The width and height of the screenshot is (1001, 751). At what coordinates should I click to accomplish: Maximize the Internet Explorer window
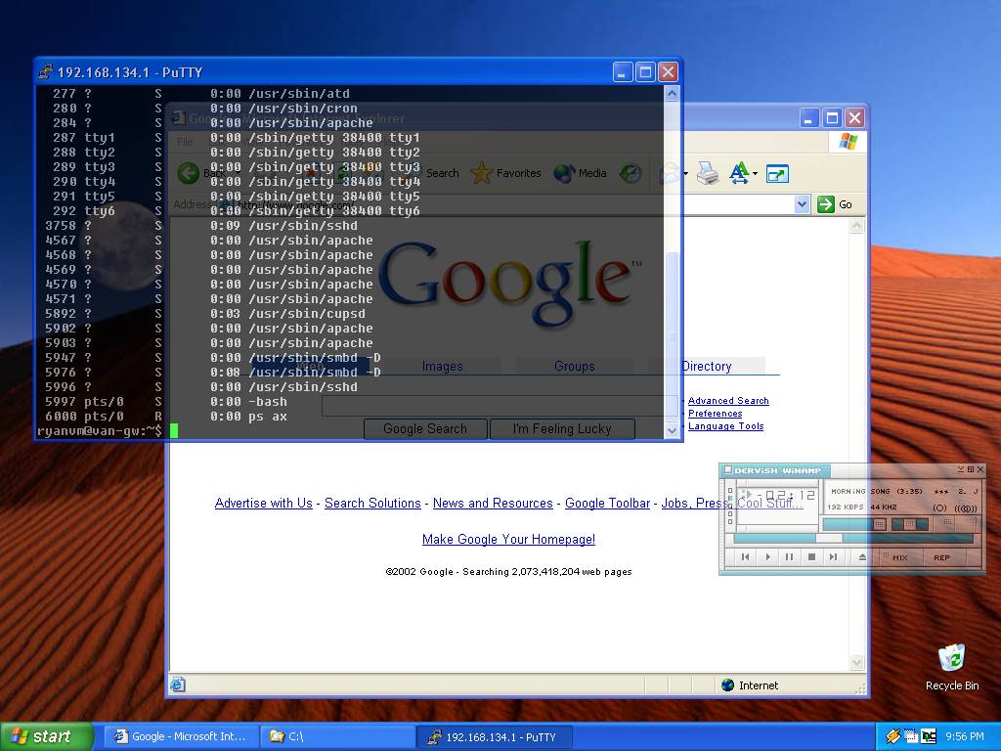[832, 118]
